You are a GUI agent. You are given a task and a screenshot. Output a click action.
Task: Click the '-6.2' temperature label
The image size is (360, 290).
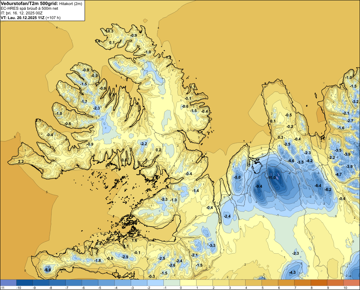[328, 189]
